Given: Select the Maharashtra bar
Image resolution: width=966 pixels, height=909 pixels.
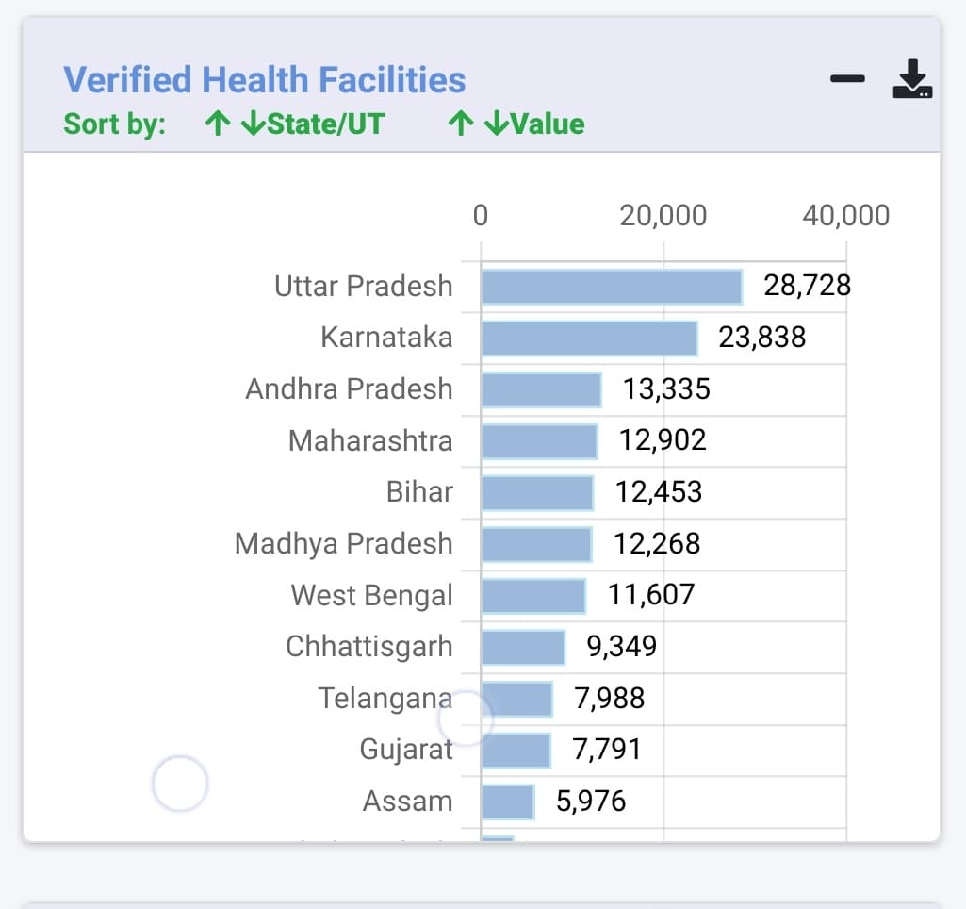Looking at the screenshot, I should 539,440.
